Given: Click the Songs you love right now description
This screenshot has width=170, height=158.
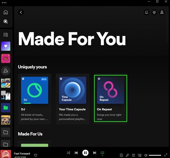Looking at the screenshot, I should (109, 117).
